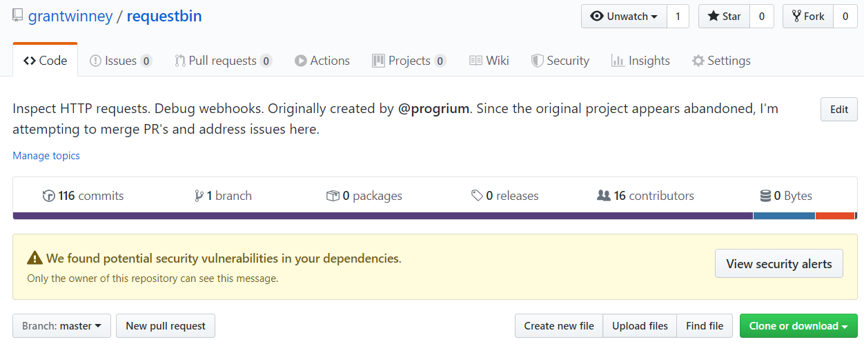This screenshot has height=344, width=864.
Task: Click the warning triangle in security alert
Action: 35,259
